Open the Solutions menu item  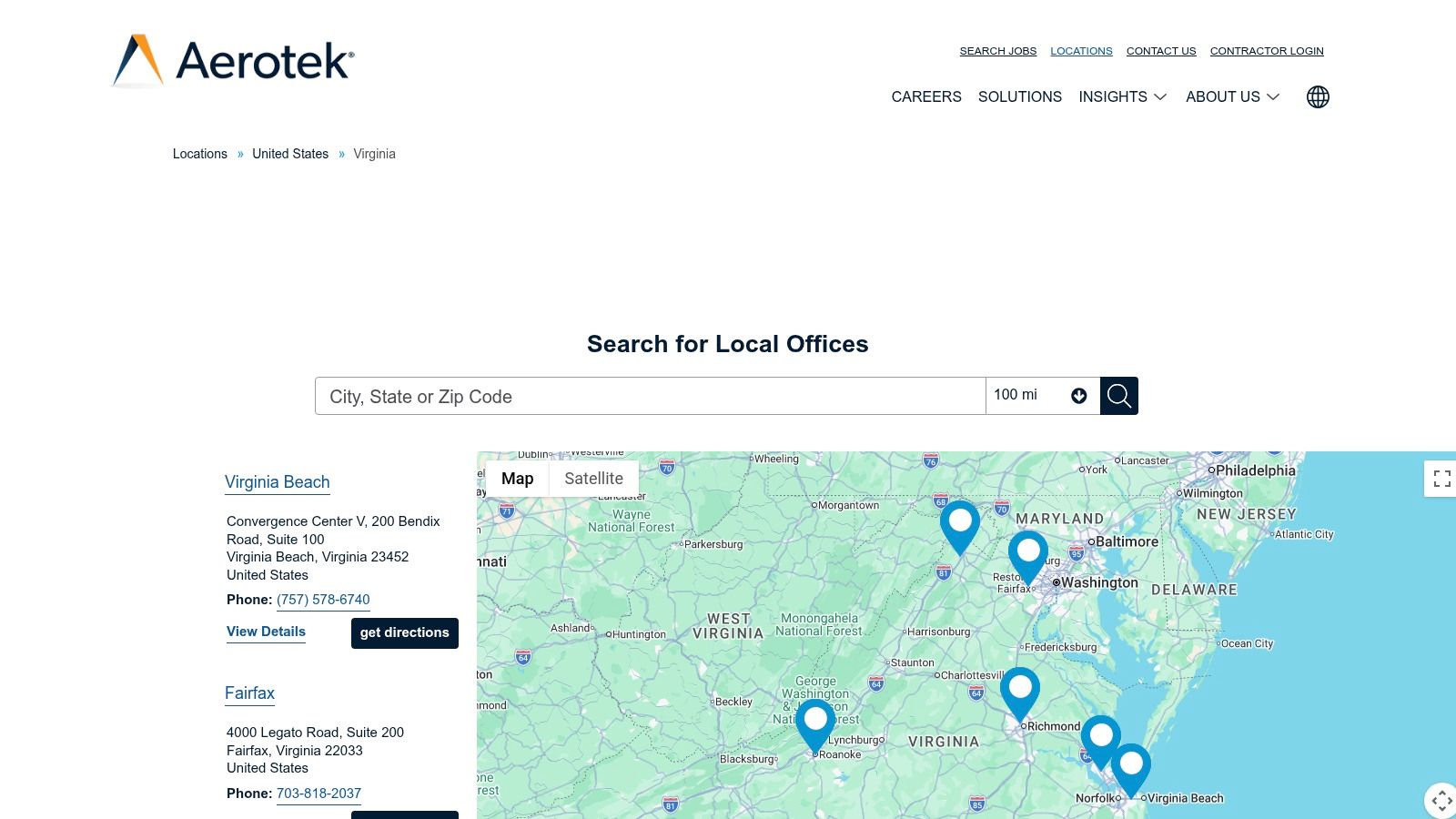pos(1020,97)
